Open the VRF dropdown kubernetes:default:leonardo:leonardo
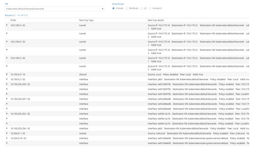This screenshot has width=255, height=150. coord(54,9)
